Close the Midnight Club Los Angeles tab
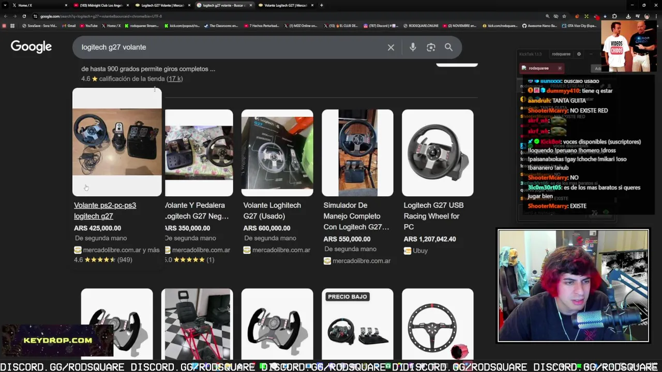The height and width of the screenshot is (372, 662). click(x=127, y=5)
